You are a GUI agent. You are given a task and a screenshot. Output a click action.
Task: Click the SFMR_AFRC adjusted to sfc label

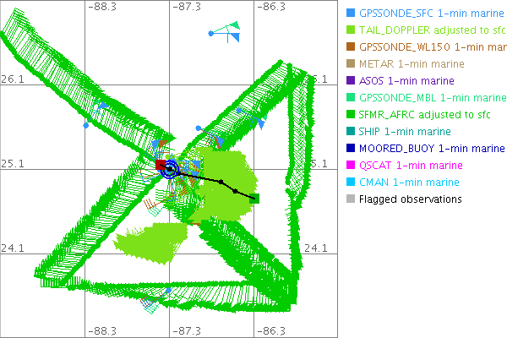[x=417, y=115]
